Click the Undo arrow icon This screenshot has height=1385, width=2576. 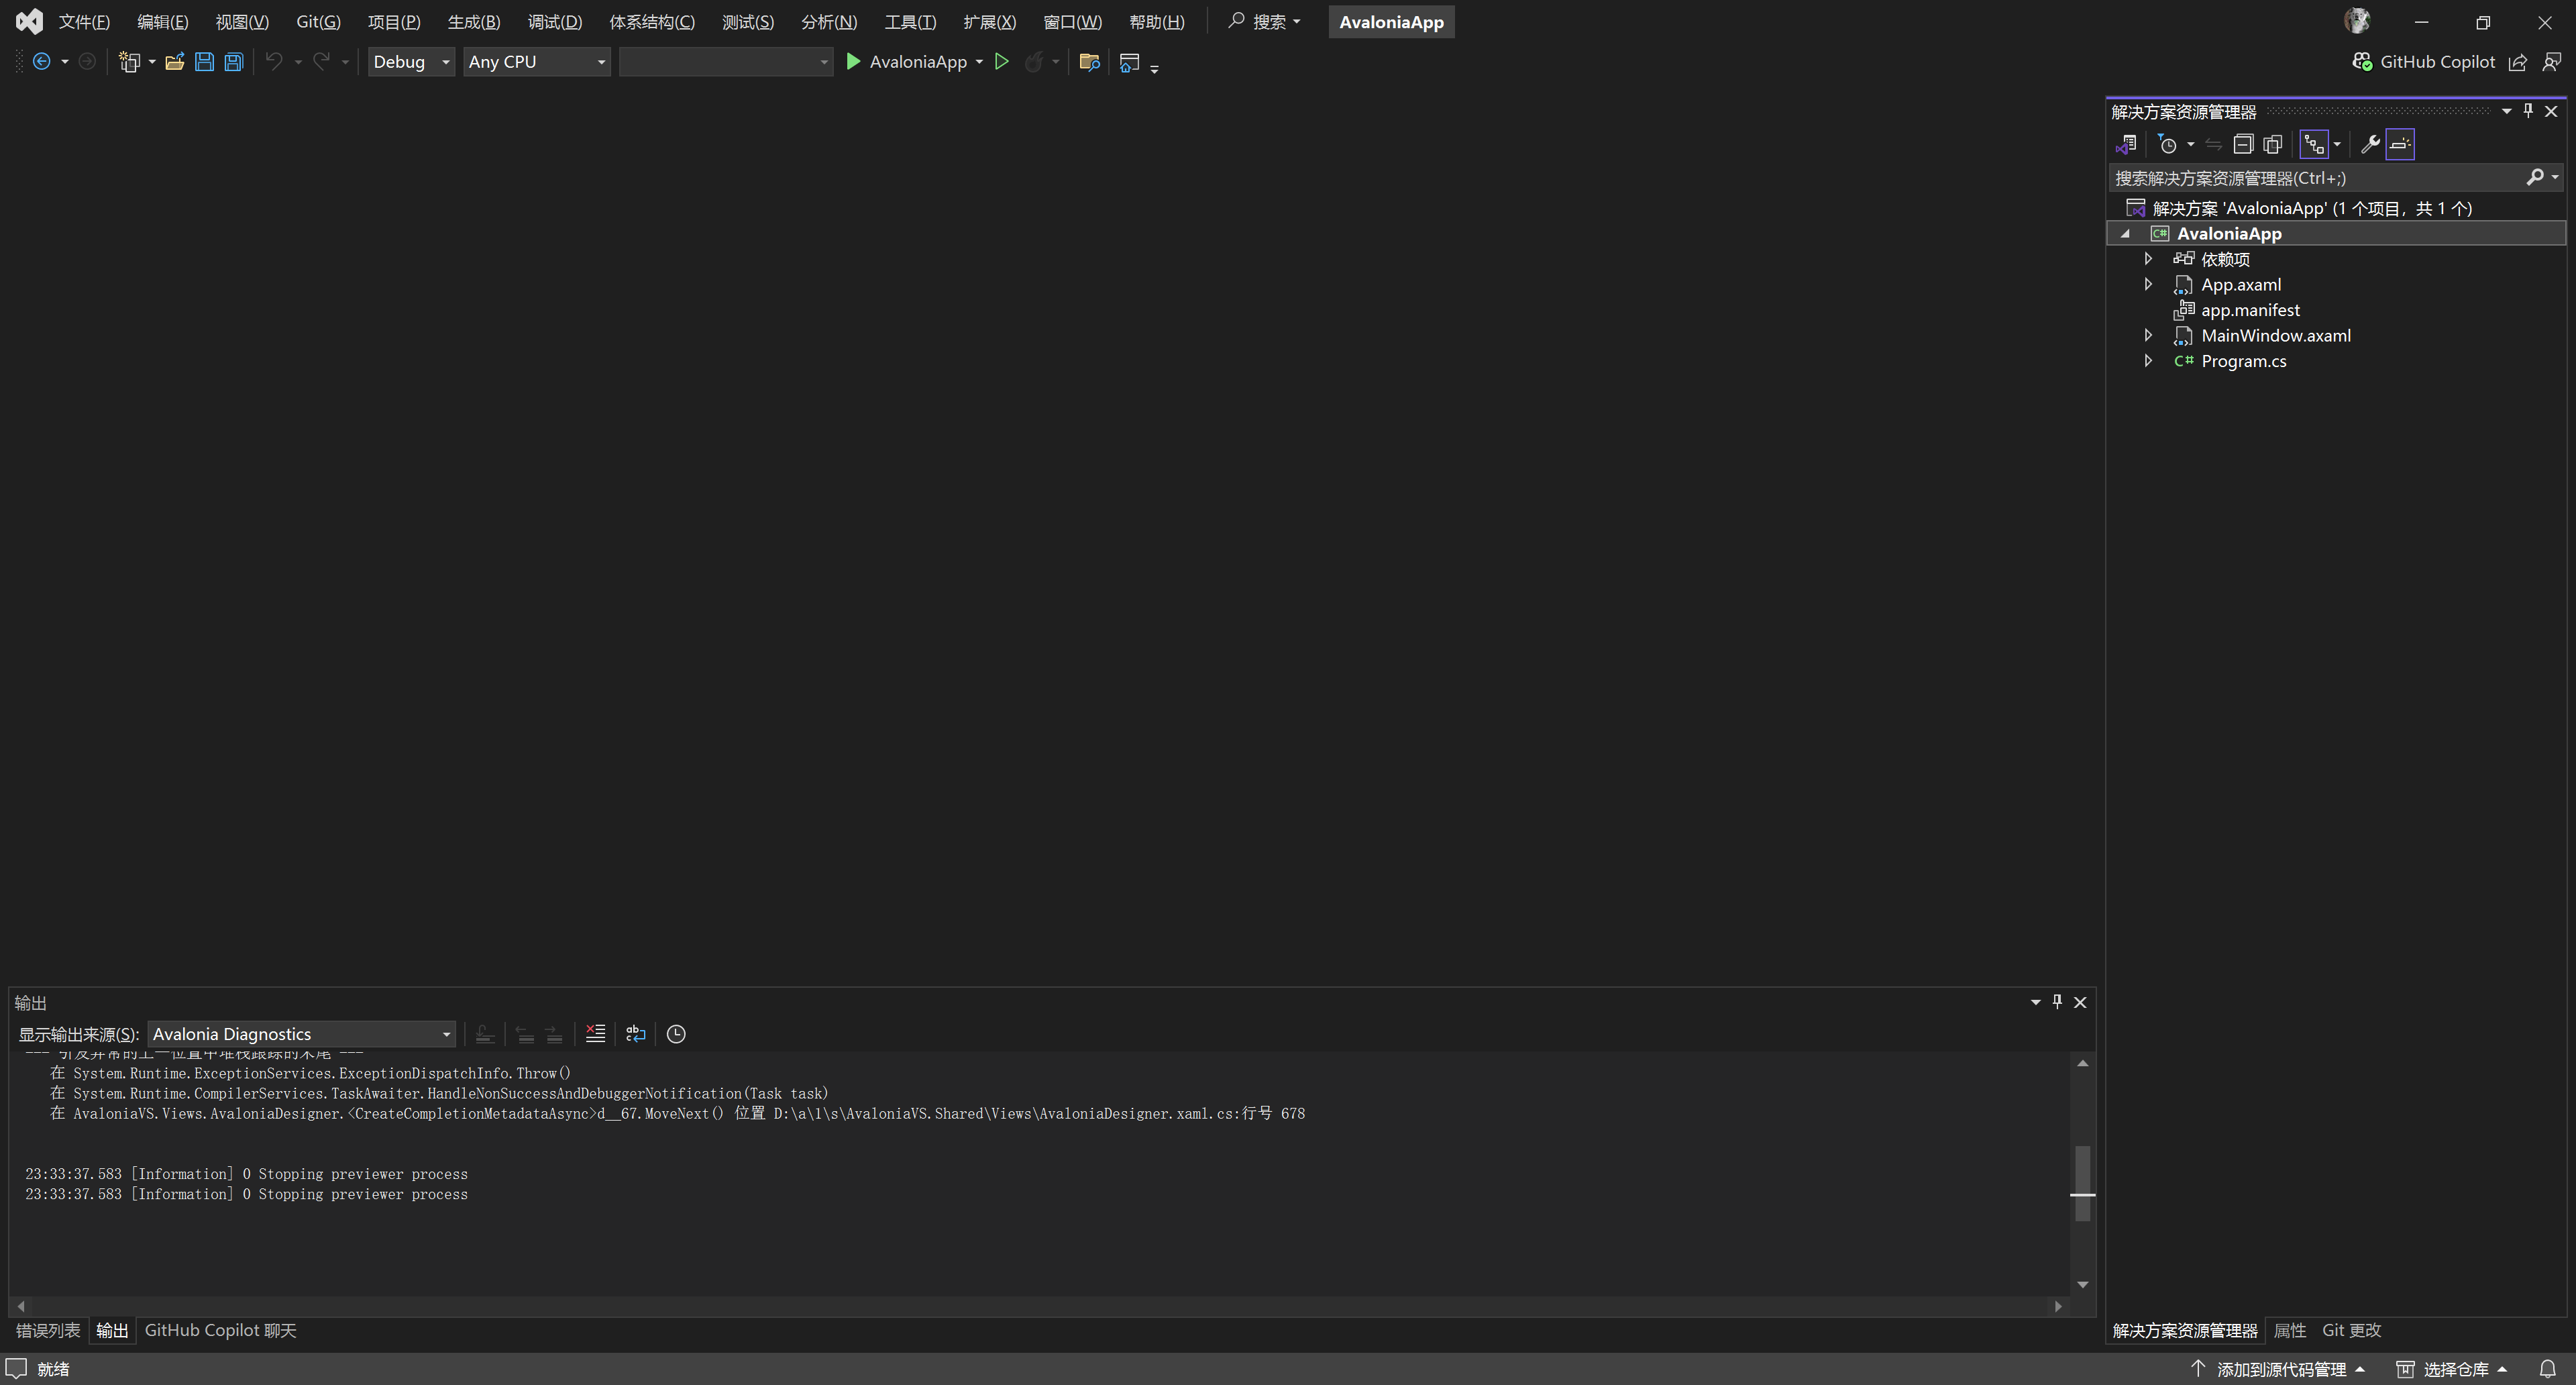click(274, 62)
